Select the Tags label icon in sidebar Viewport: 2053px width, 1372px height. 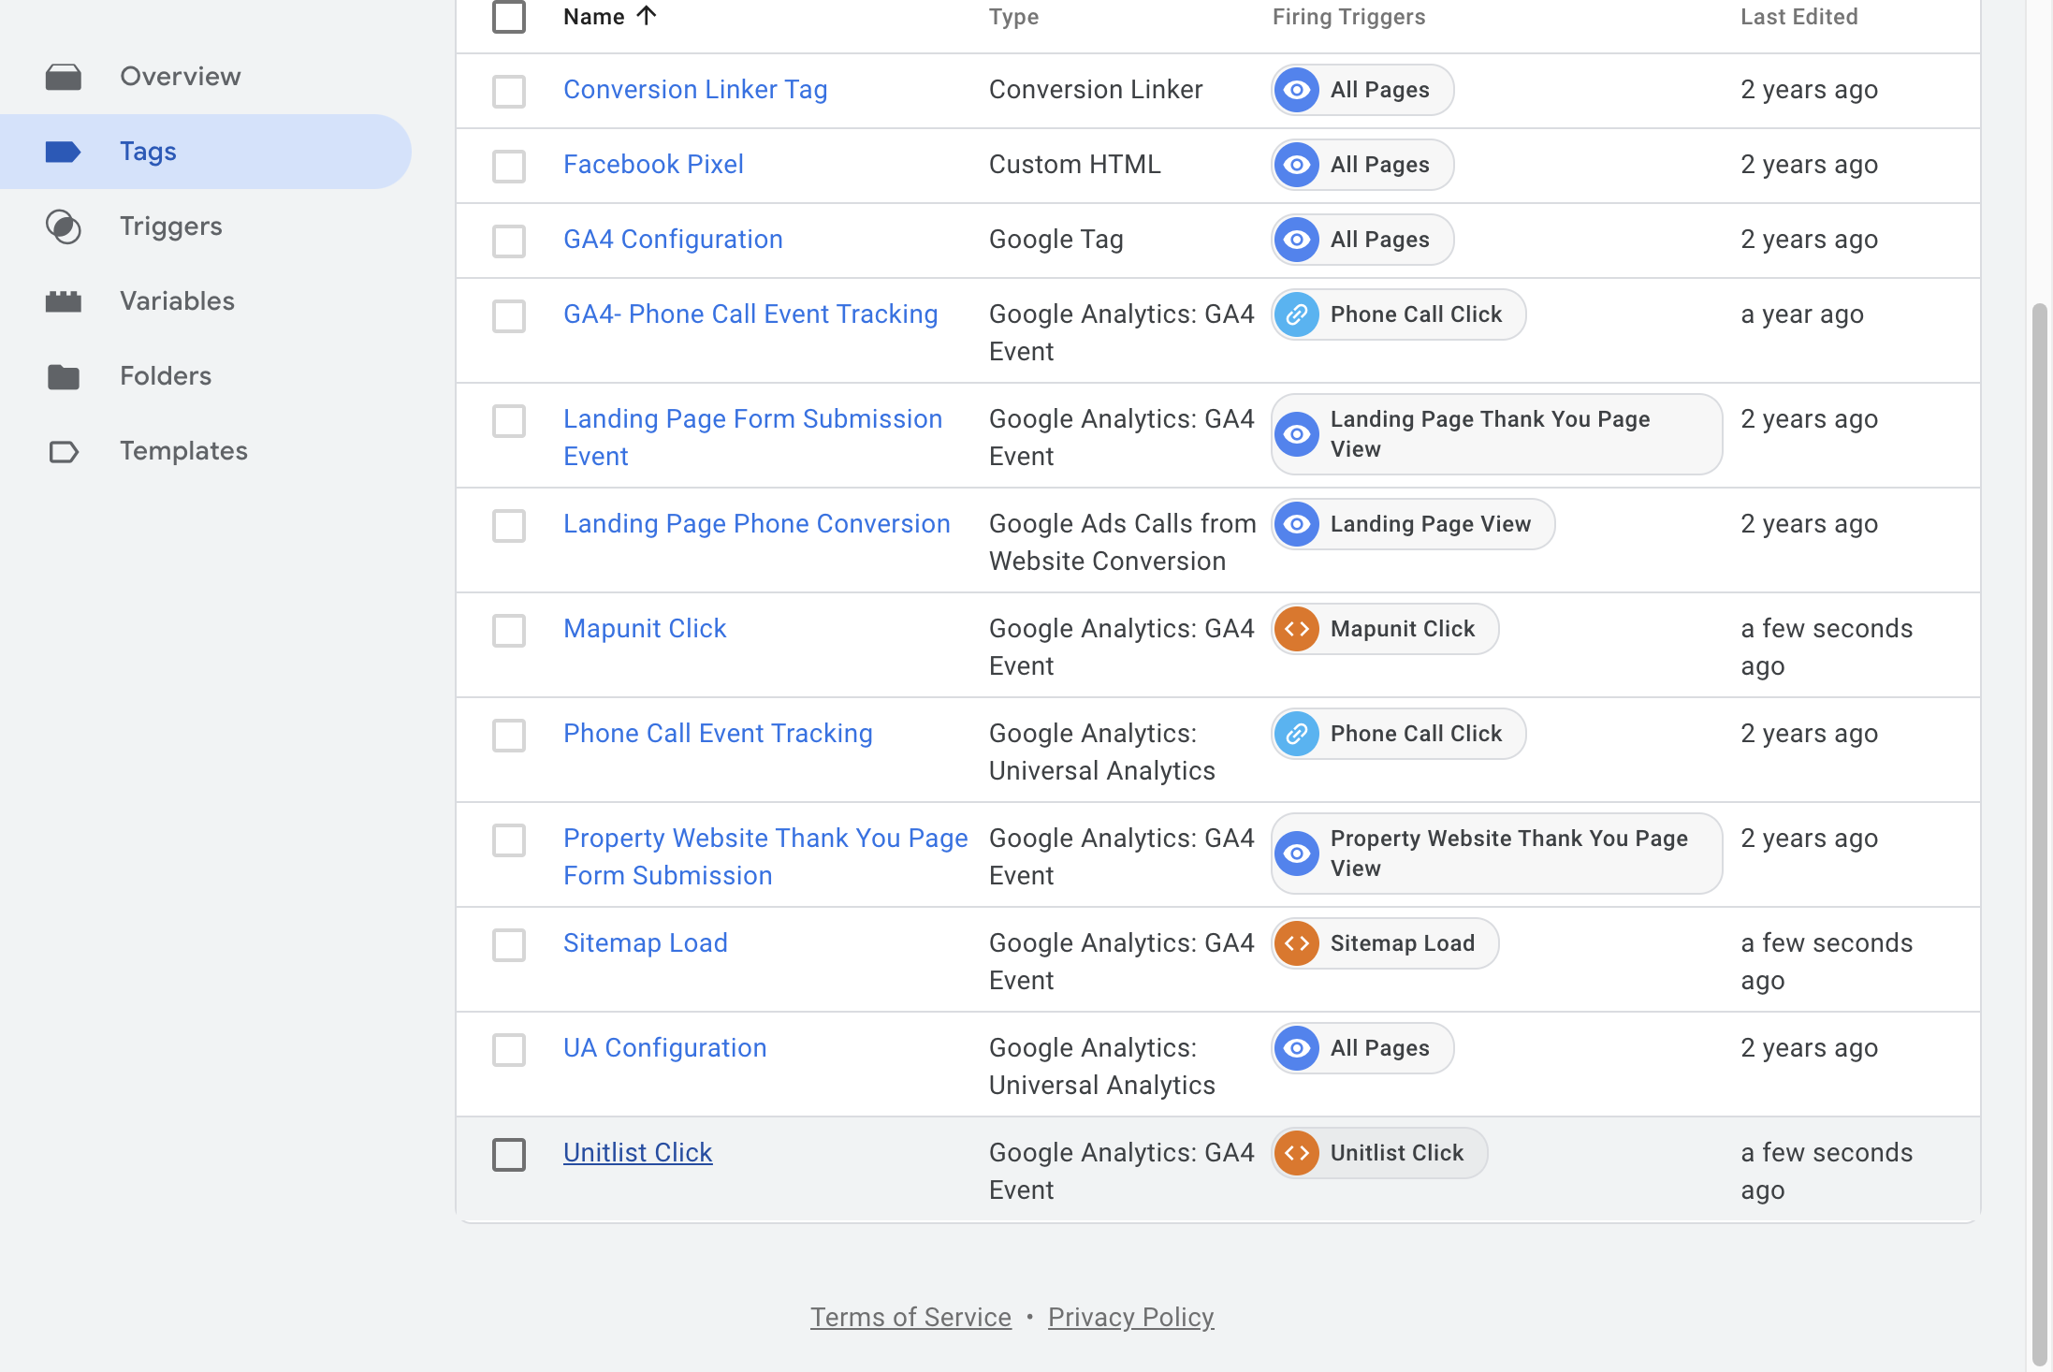click(x=64, y=152)
